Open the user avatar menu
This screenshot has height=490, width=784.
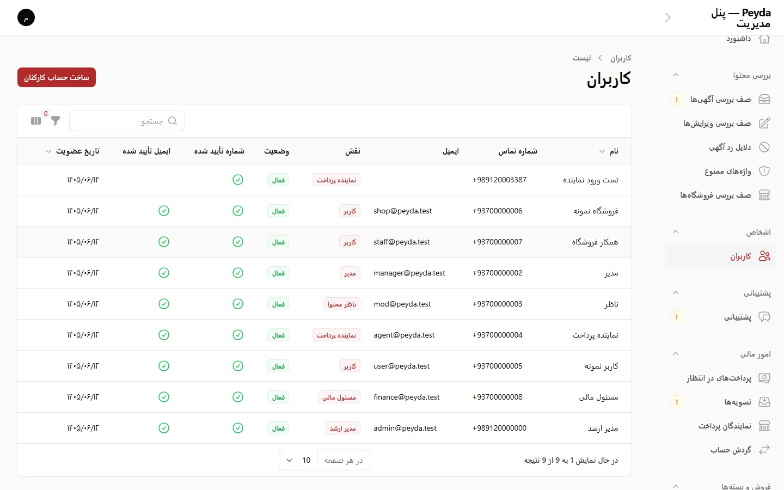[x=26, y=17]
